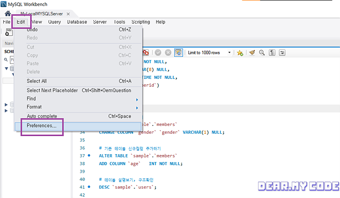Open the File menu
The width and height of the screenshot is (340, 198).
pyautogui.click(x=7, y=22)
